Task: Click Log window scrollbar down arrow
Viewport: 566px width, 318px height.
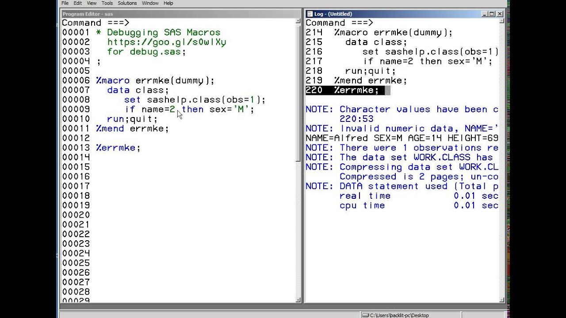Action: (502, 300)
